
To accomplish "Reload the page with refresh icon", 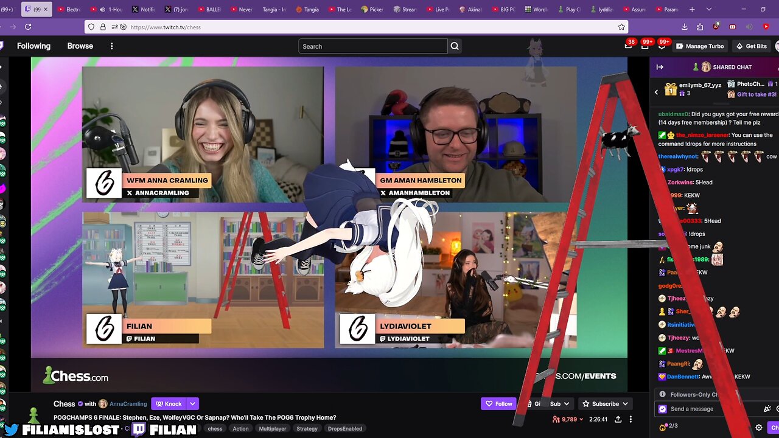I will [x=28, y=27].
